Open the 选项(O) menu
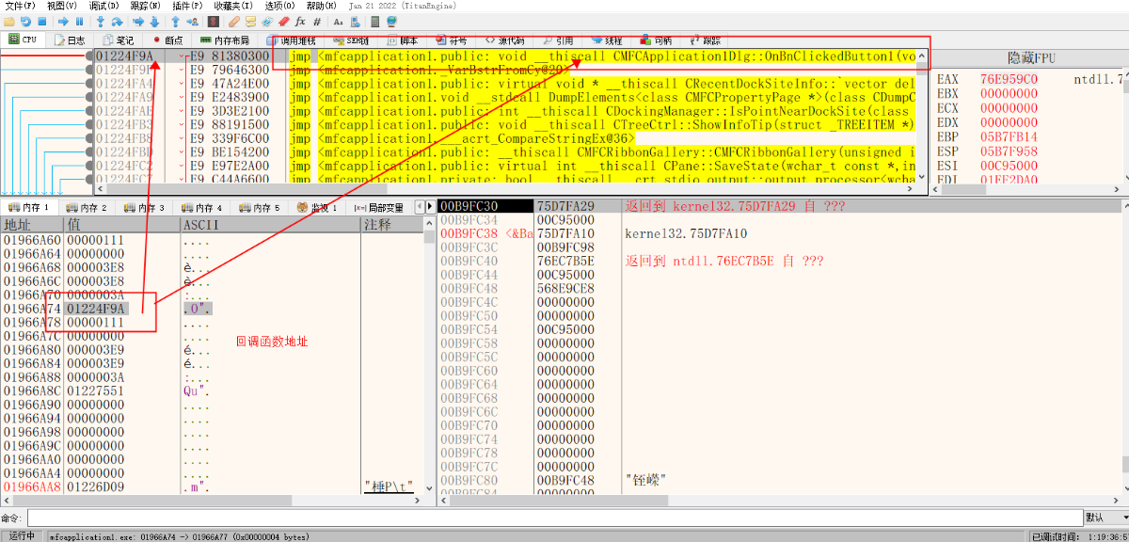The width and height of the screenshot is (1129, 542). pyautogui.click(x=280, y=6)
